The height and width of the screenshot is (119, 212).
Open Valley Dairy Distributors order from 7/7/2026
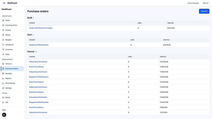point(38,113)
